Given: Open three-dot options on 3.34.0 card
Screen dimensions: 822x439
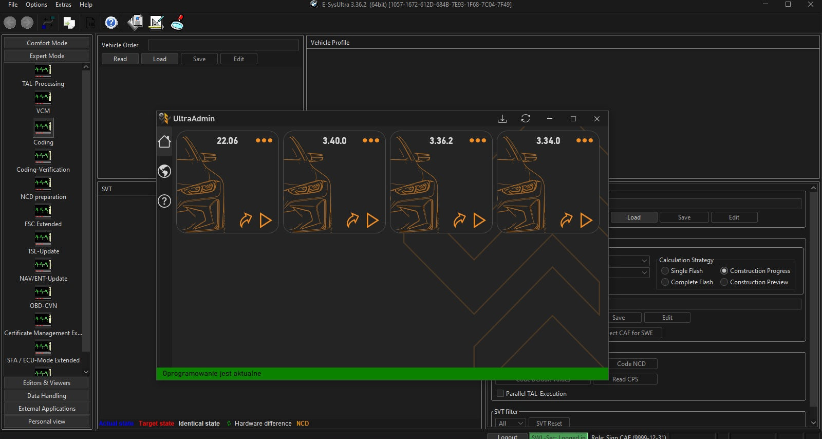Looking at the screenshot, I should click(585, 140).
